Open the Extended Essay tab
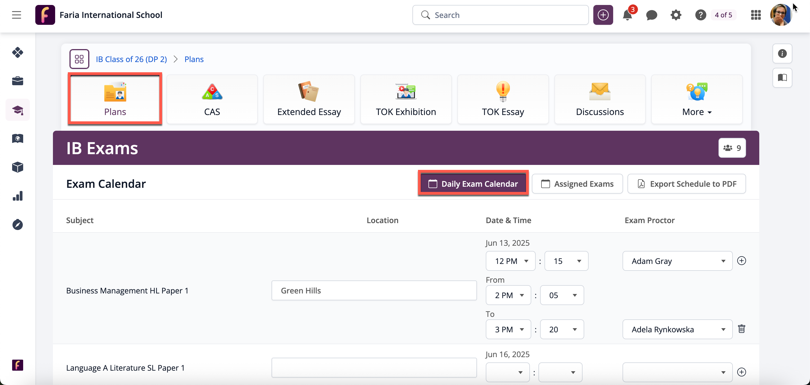Image resolution: width=810 pixels, height=385 pixels. click(x=309, y=99)
